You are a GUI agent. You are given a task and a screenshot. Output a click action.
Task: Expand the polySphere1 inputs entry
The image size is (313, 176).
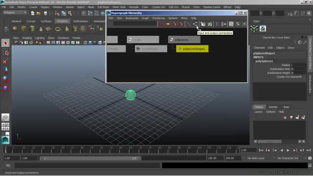coord(264,61)
